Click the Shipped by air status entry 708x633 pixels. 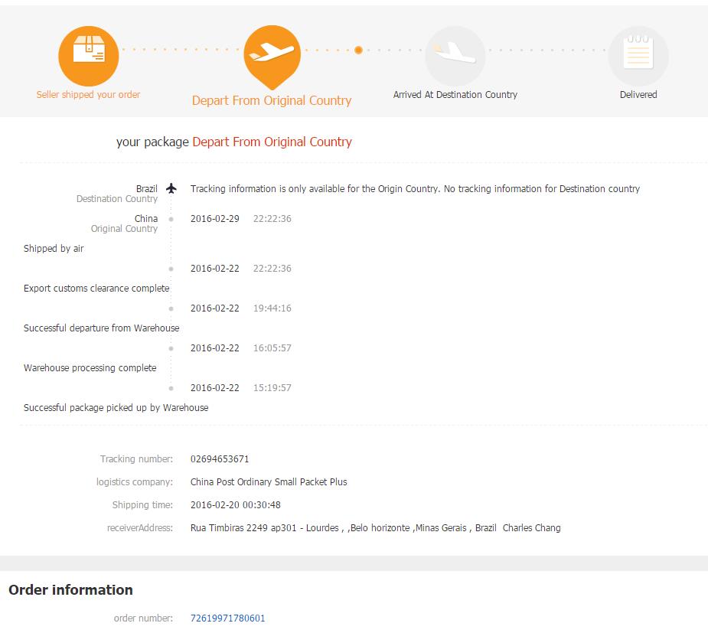(x=54, y=248)
